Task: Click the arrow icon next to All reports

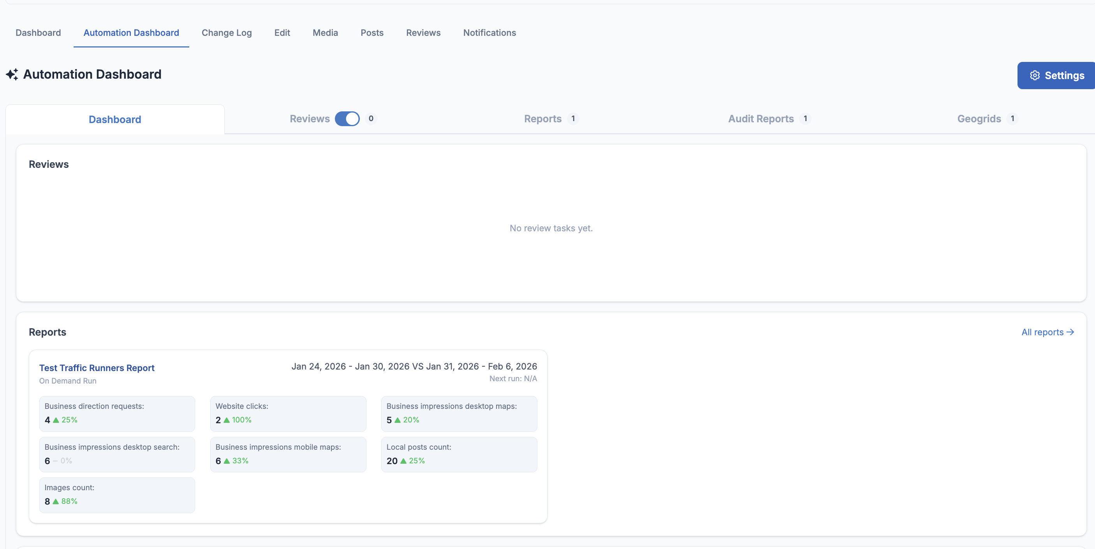Action: tap(1070, 332)
